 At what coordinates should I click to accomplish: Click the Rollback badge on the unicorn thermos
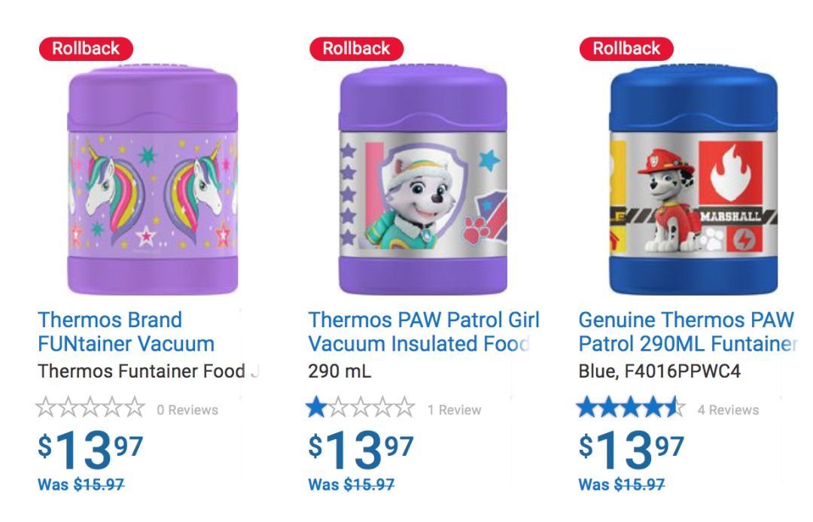click(x=86, y=49)
